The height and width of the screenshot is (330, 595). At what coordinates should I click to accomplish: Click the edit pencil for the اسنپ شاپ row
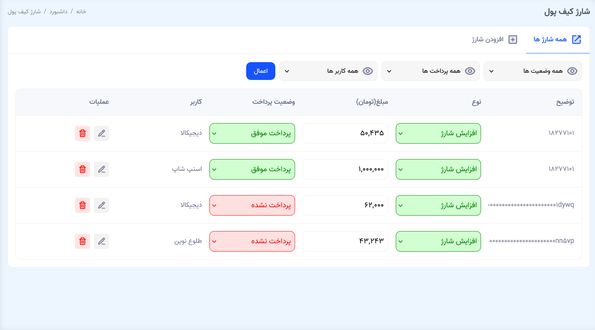click(x=102, y=169)
